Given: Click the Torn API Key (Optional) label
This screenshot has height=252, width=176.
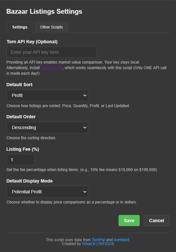Looking at the screenshot, I should click(x=32, y=42).
